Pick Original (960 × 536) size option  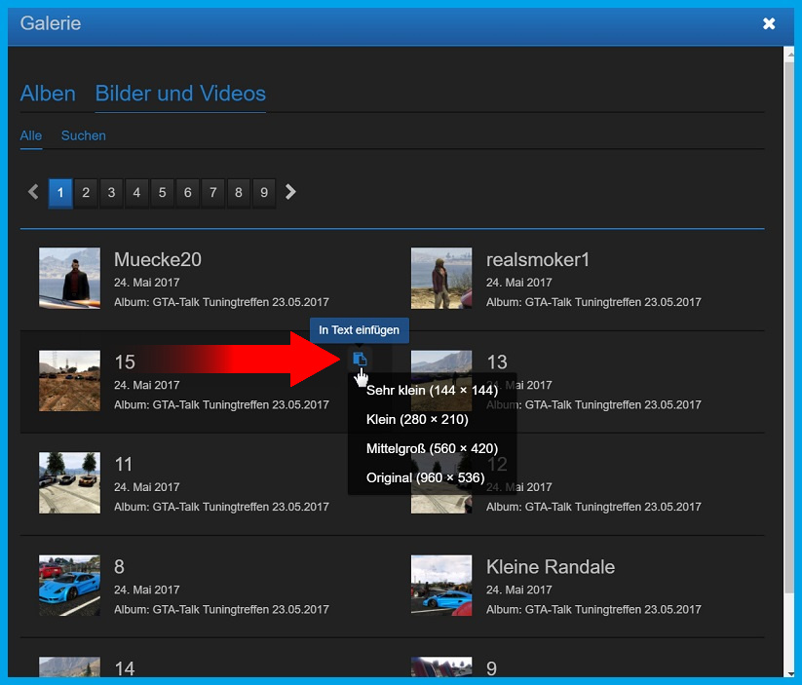tap(425, 477)
